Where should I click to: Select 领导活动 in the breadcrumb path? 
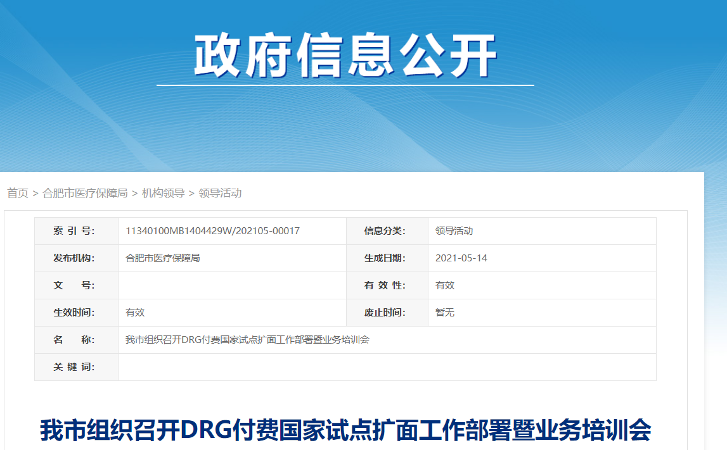pos(220,193)
